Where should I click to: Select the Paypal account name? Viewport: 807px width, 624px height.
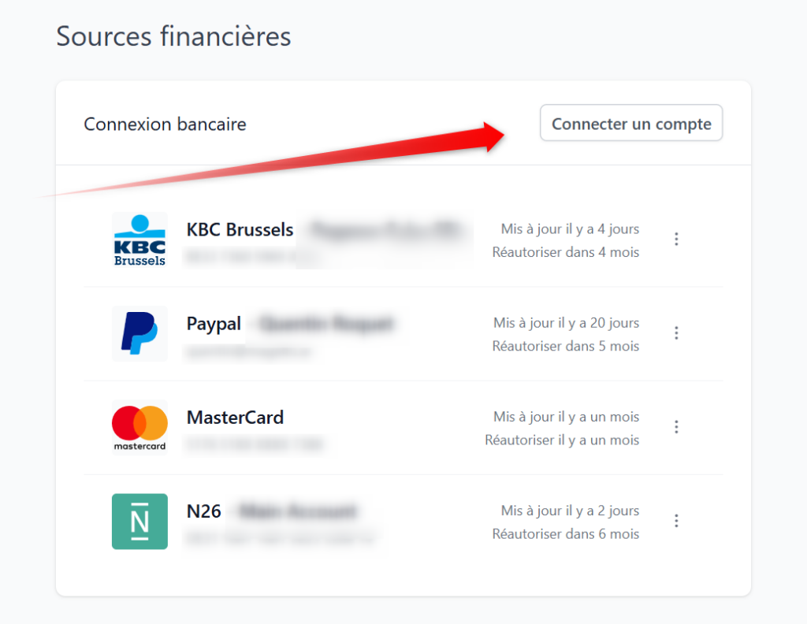214,324
